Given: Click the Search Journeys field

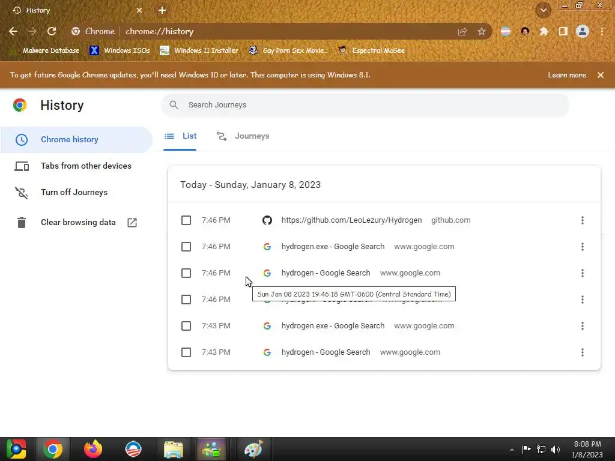Looking at the screenshot, I should coord(365,105).
